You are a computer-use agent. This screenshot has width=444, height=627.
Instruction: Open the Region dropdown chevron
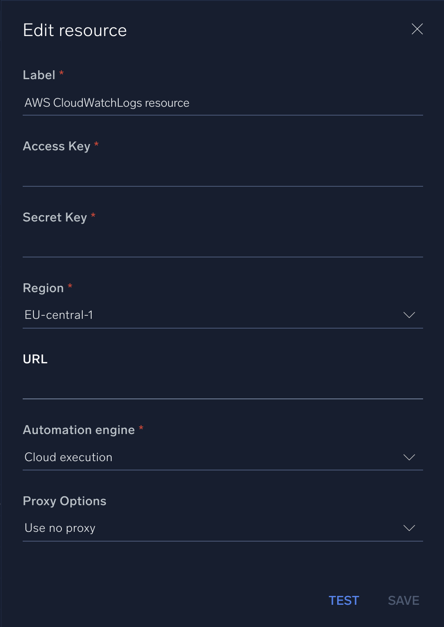pyautogui.click(x=409, y=315)
